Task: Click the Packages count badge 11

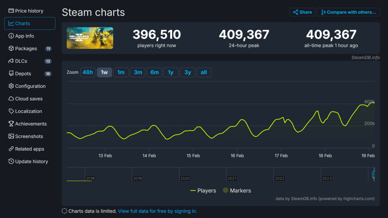Action: click(48, 49)
